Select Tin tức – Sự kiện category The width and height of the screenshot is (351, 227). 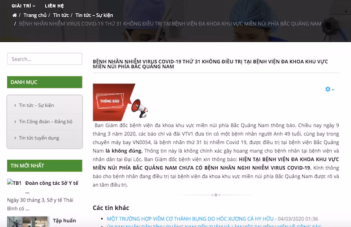36,105
